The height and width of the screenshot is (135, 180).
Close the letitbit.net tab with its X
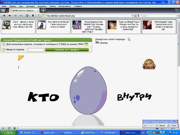[38, 10]
